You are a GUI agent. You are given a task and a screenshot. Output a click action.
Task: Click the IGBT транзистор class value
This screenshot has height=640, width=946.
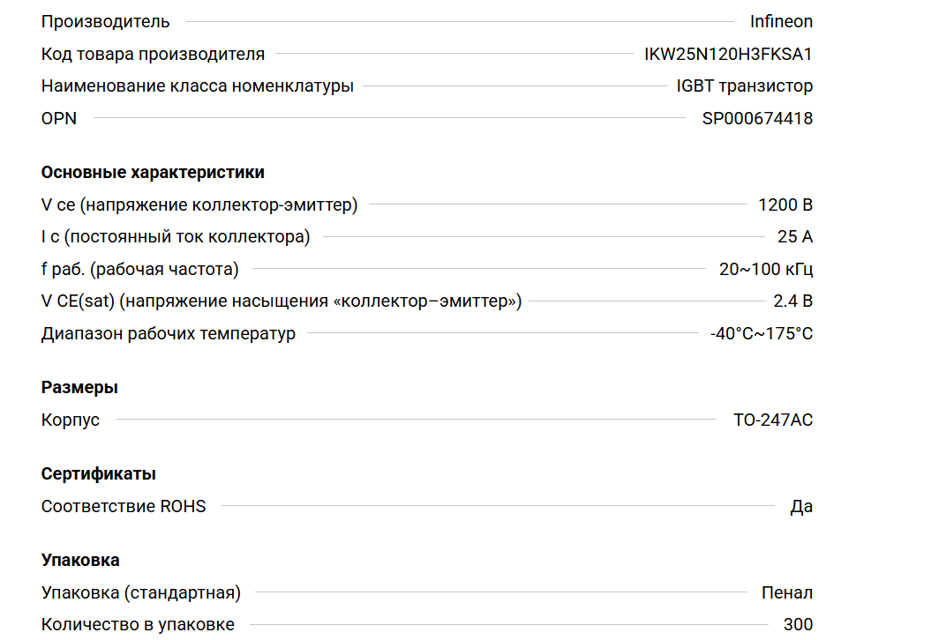744,86
